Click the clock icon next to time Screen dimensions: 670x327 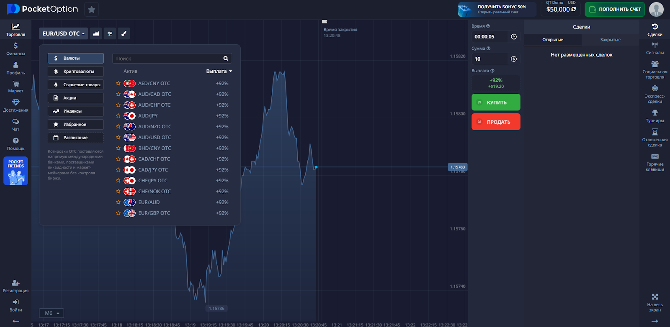point(514,37)
